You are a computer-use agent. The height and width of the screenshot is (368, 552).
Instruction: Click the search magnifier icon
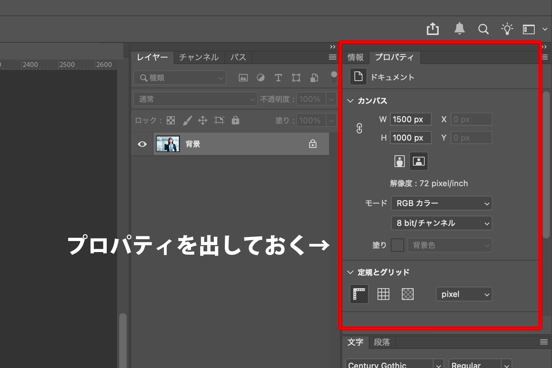[483, 29]
